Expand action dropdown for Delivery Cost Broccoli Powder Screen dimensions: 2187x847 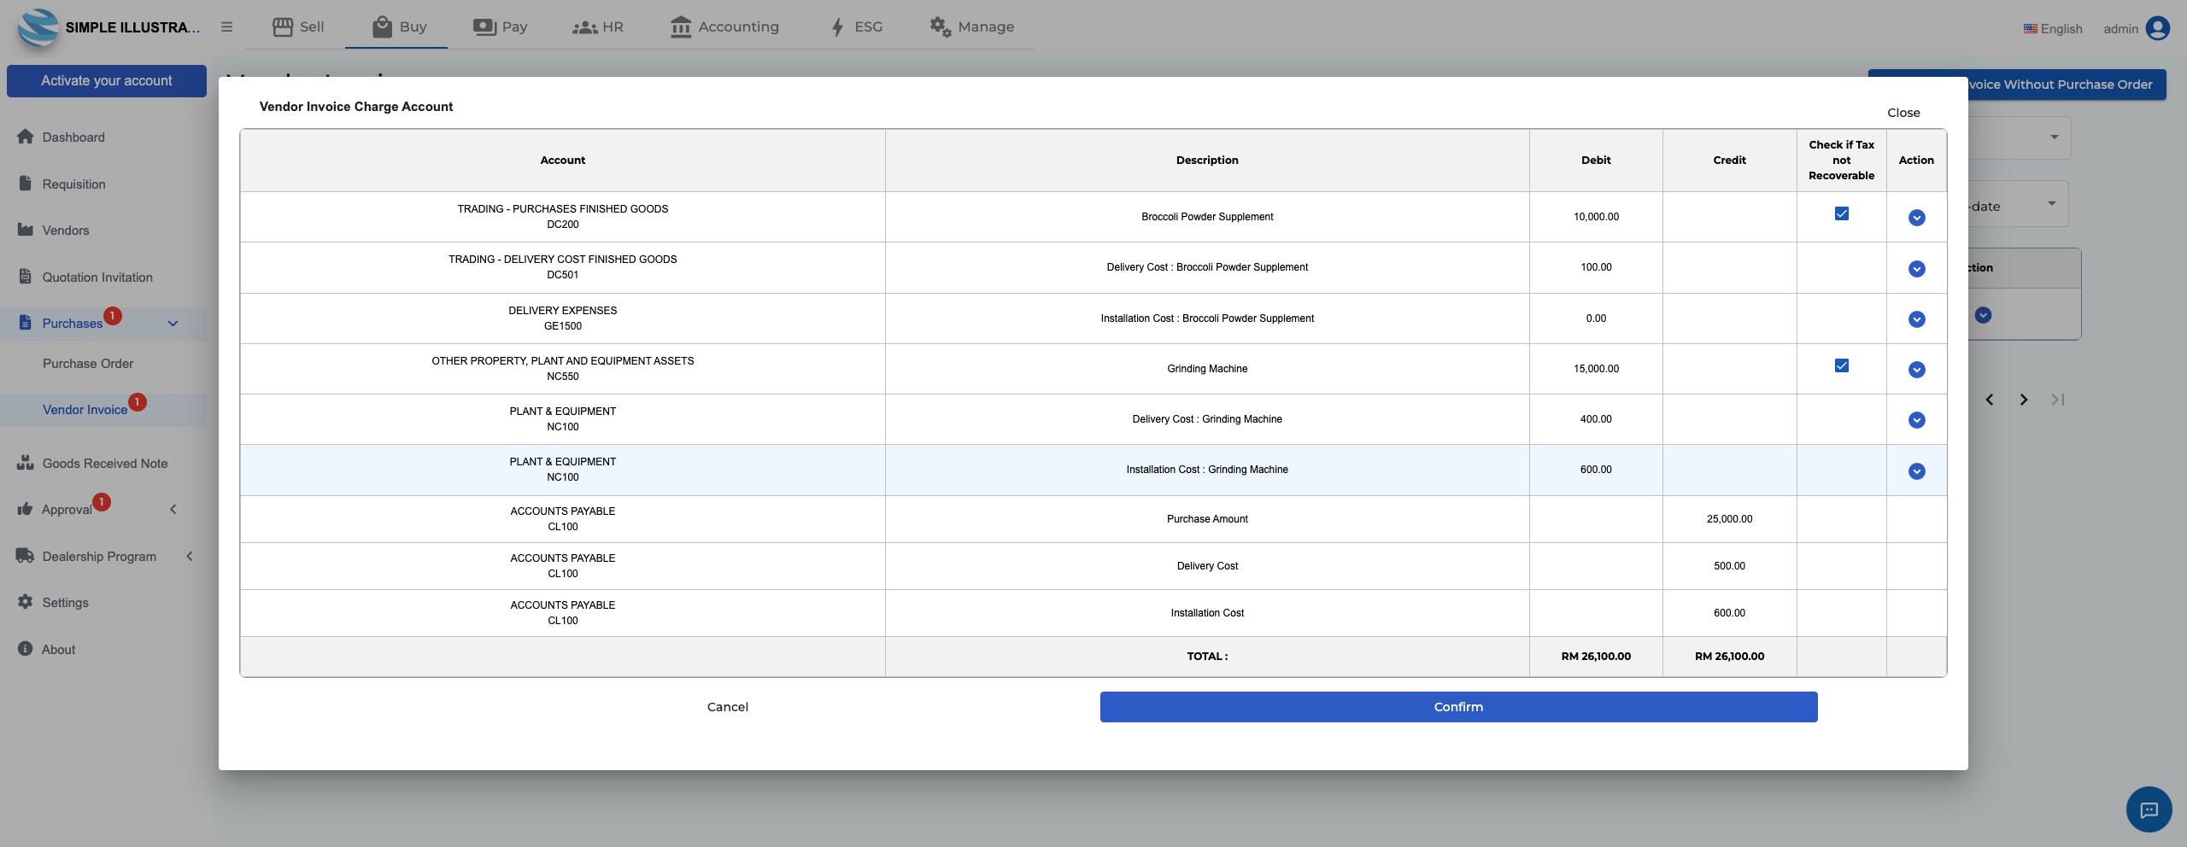click(1916, 269)
